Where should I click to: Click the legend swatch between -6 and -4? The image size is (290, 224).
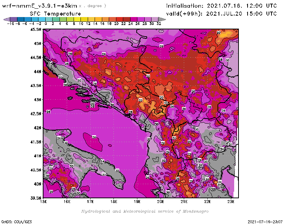coord(28,20)
